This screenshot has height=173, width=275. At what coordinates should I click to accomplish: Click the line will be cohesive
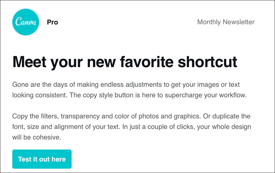point(36,137)
